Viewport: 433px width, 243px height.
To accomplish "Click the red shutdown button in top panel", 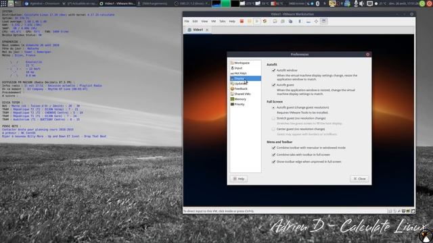I will 430,3.
